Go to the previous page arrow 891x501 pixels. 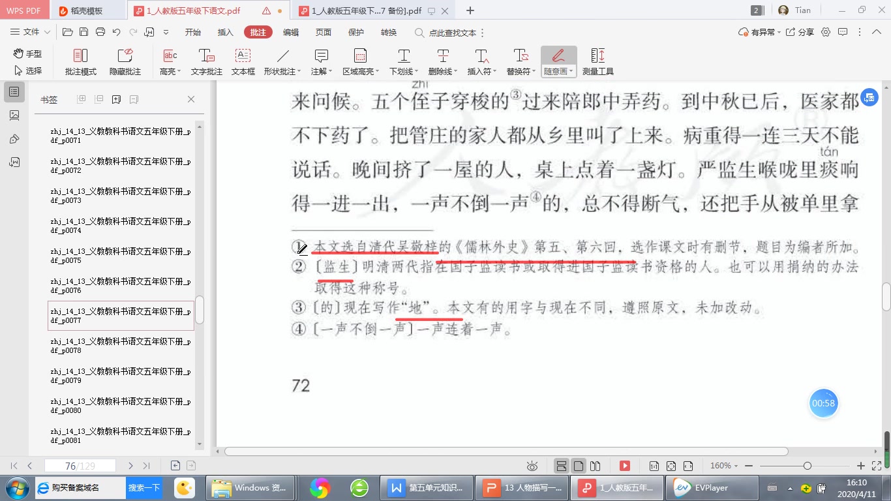pos(30,466)
